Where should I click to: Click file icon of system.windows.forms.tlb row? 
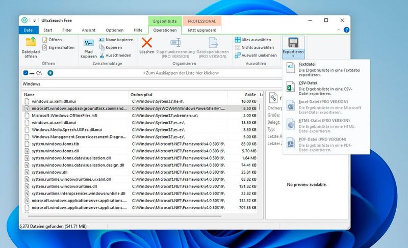coord(27,144)
